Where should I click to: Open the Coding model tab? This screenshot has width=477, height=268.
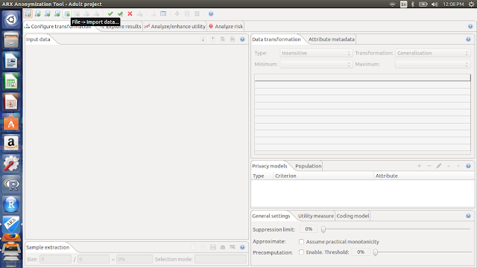pyautogui.click(x=353, y=216)
